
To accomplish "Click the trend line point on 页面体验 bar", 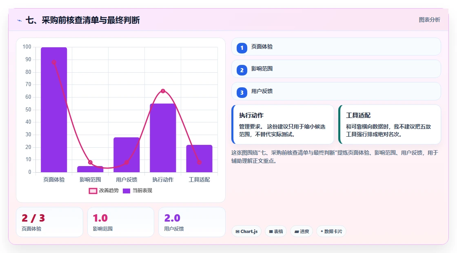I will (54, 62).
